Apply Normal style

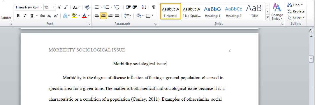tap(170, 11)
